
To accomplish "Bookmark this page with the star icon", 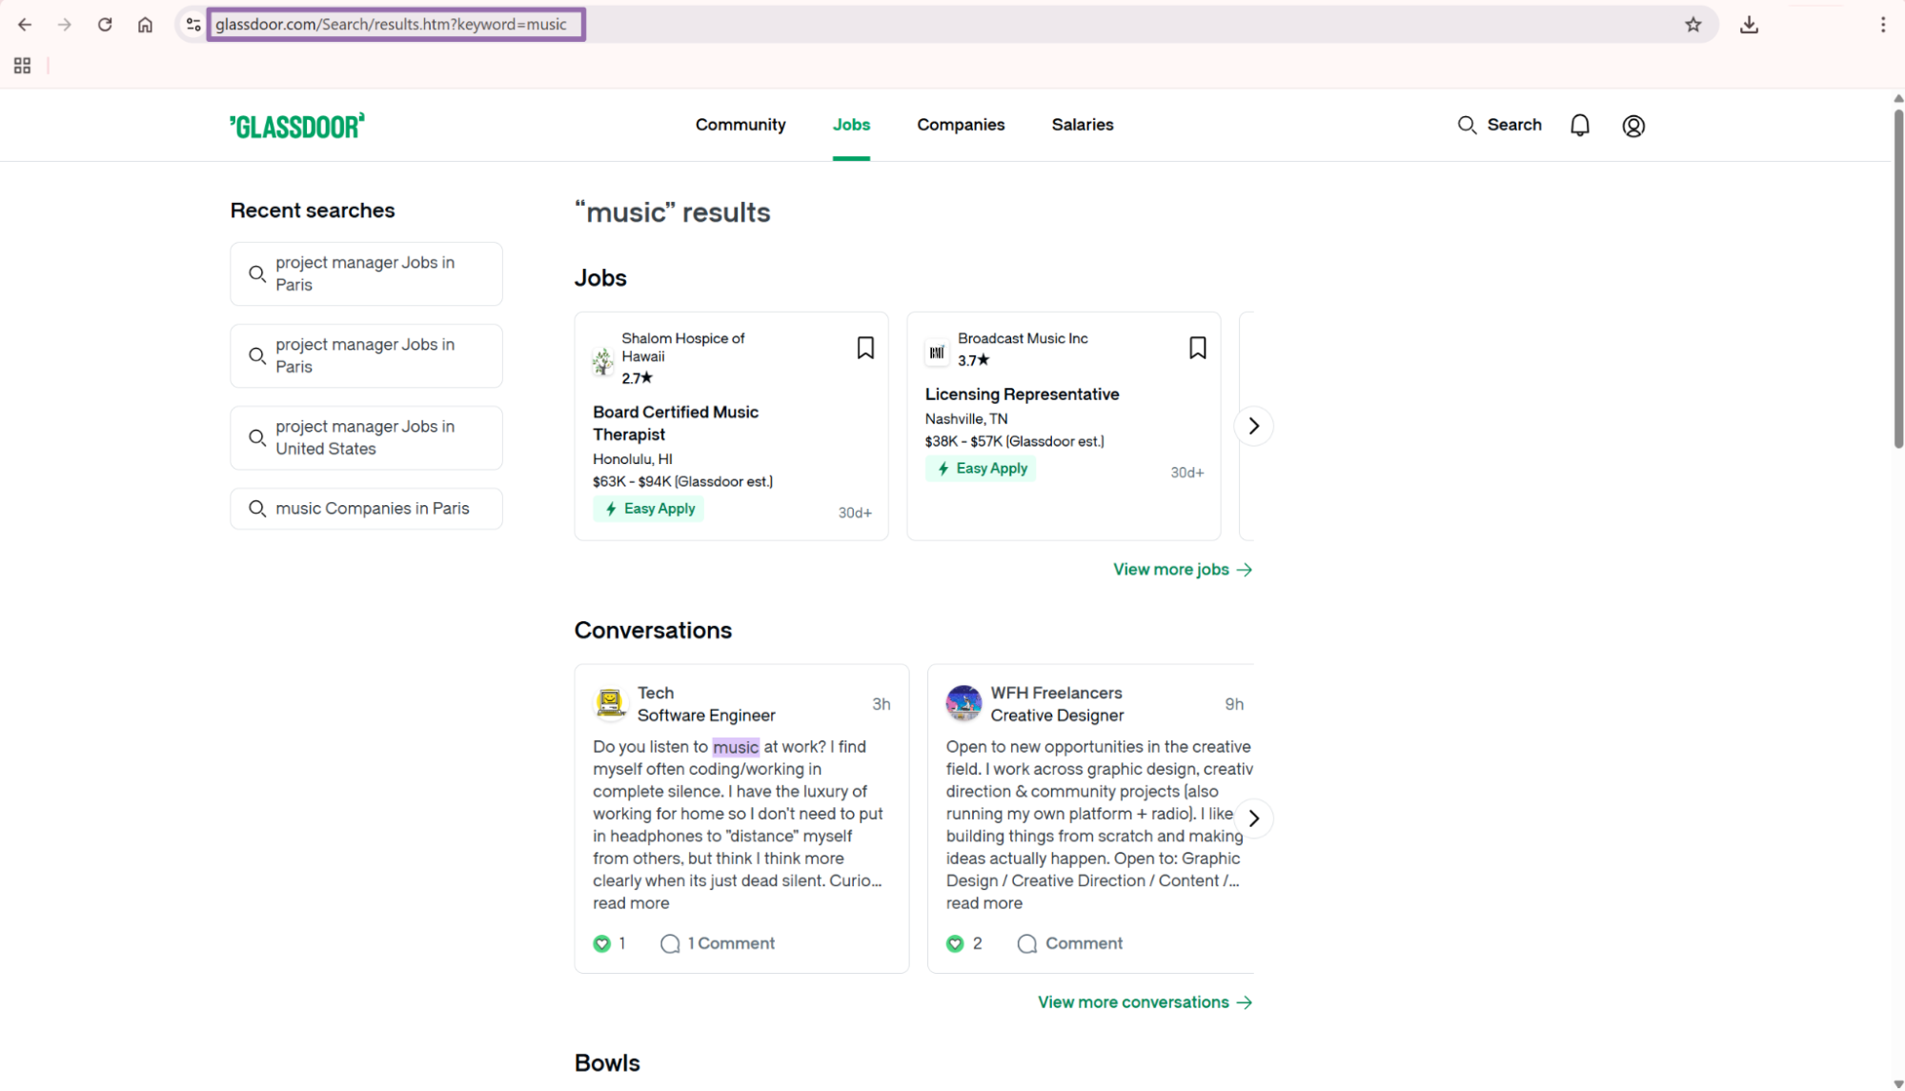I will click(x=1692, y=25).
